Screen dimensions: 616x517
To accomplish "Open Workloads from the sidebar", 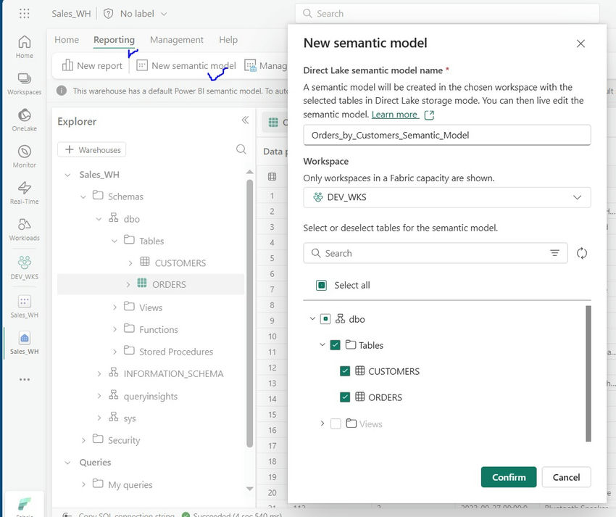I will tap(24, 228).
